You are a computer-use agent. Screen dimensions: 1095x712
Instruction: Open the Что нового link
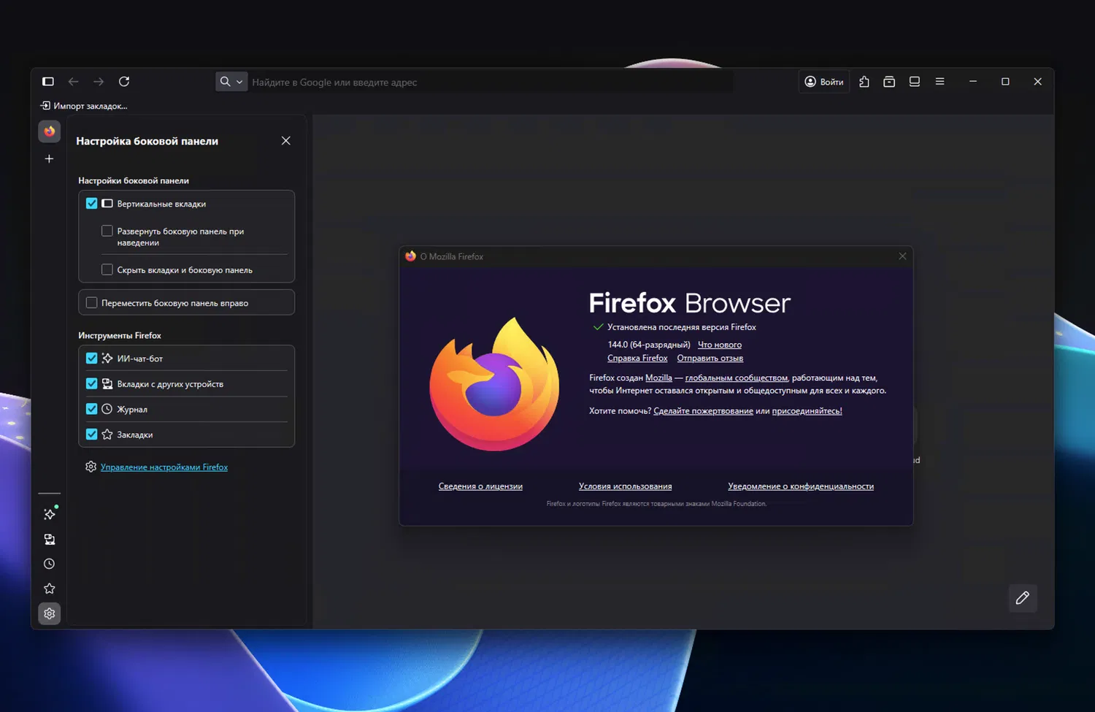(x=720, y=345)
